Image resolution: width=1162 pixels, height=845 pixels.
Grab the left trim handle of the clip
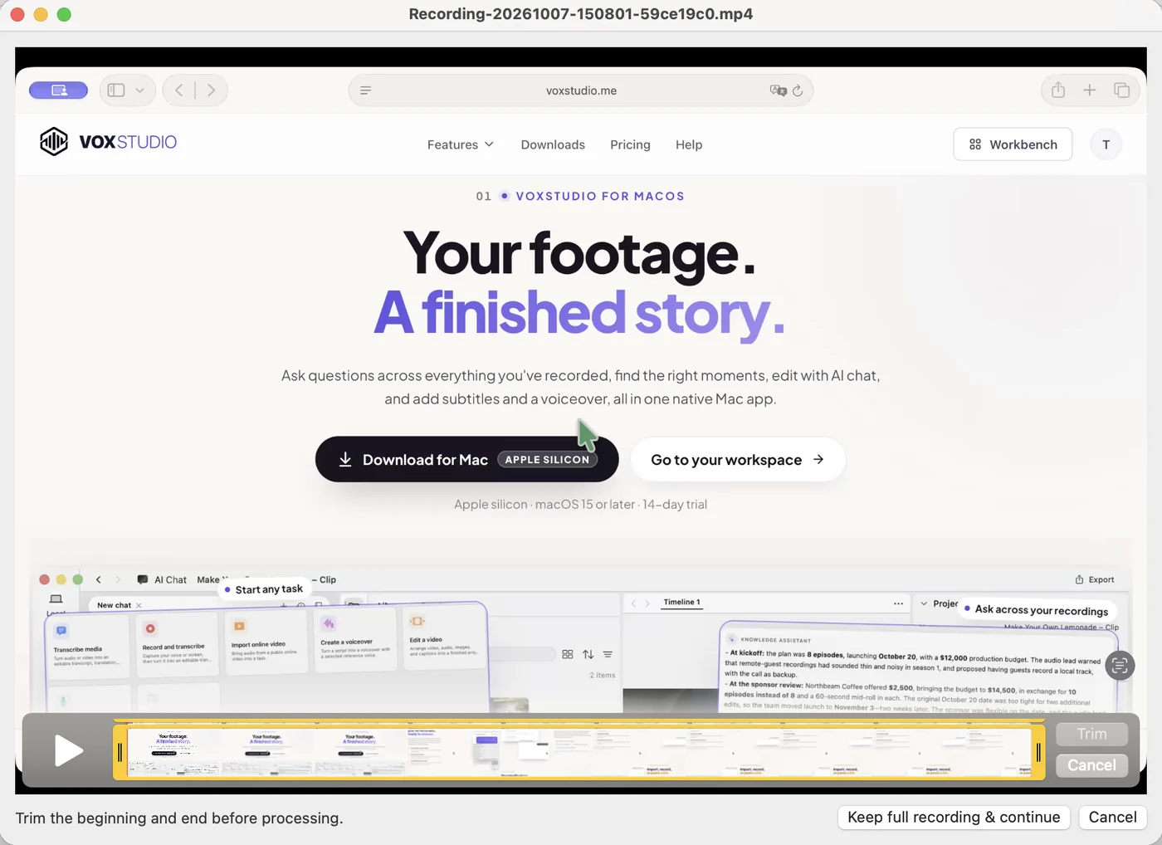(x=120, y=753)
